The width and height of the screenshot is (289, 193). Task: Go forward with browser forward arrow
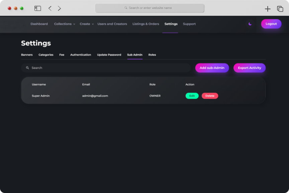click(59, 8)
